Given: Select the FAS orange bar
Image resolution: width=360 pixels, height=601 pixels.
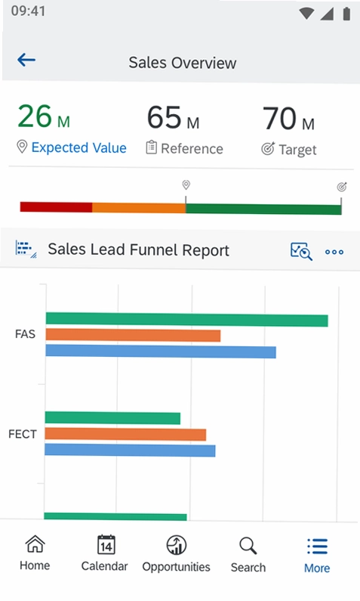Looking at the screenshot, I should point(133,335).
